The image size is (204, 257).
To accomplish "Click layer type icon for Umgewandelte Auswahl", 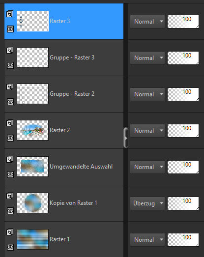I will (10, 159).
